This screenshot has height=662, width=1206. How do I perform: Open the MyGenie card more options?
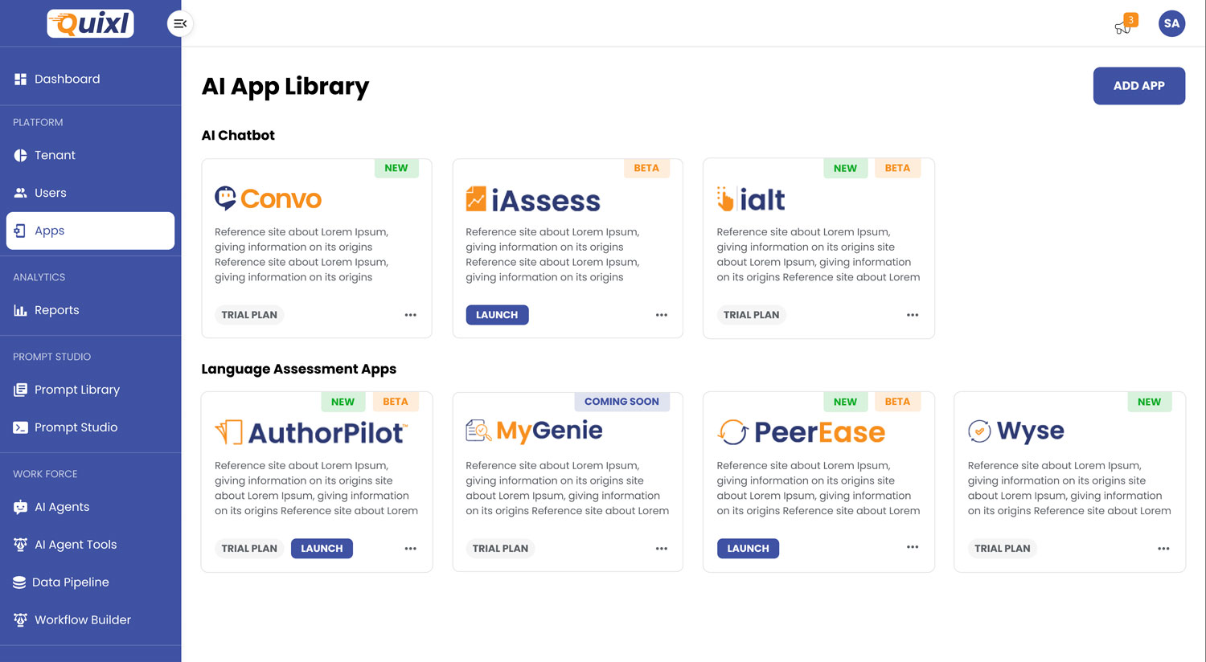[x=662, y=549]
